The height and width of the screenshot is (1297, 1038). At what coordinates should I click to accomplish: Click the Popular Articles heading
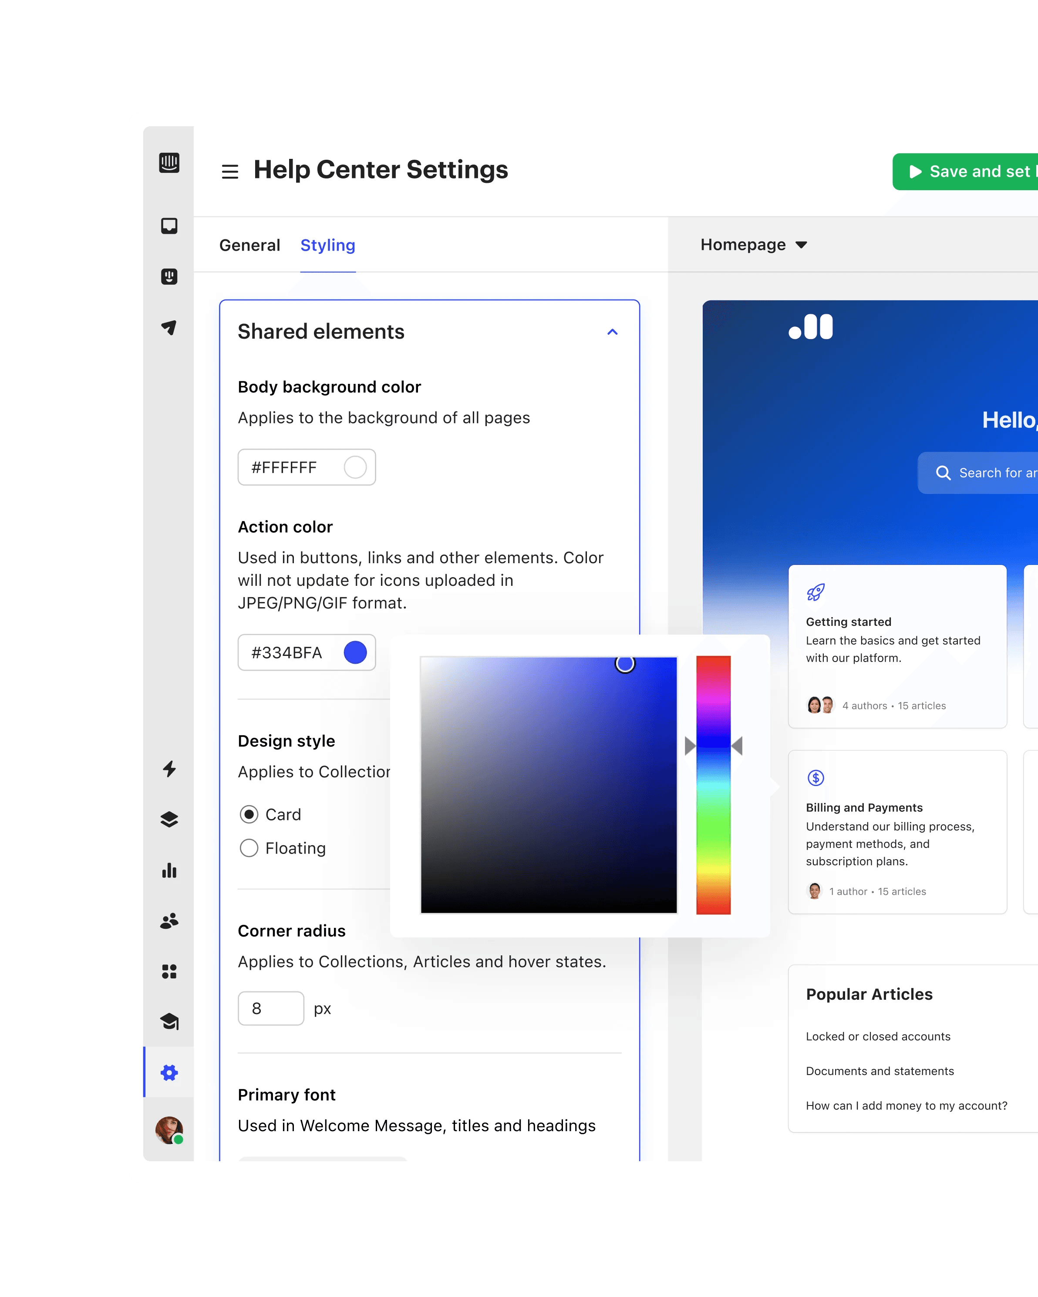pos(869,995)
